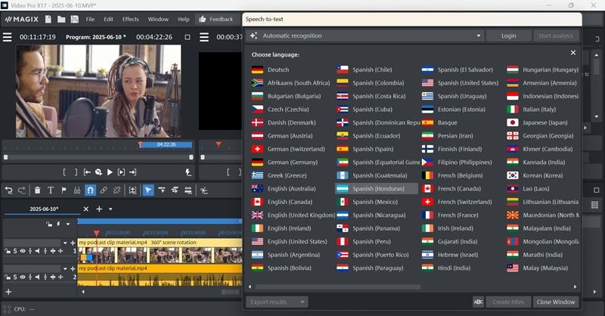Toggle the eye visibility icon on track 2

[23, 277]
